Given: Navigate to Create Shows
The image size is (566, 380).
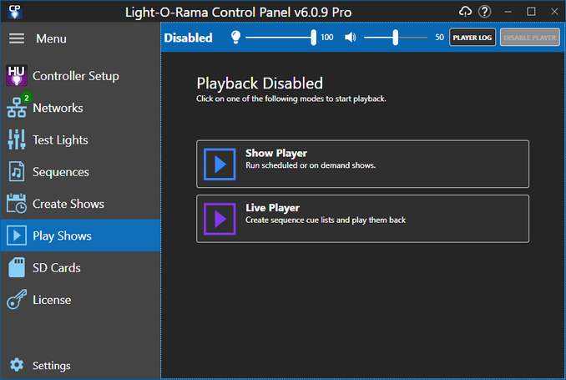Looking at the screenshot, I should tap(68, 204).
